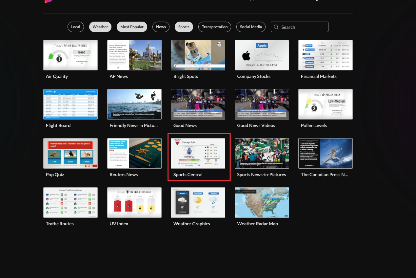The width and height of the screenshot is (416, 278).
Task: Click the 'UV Index' label
Action: point(119,224)
